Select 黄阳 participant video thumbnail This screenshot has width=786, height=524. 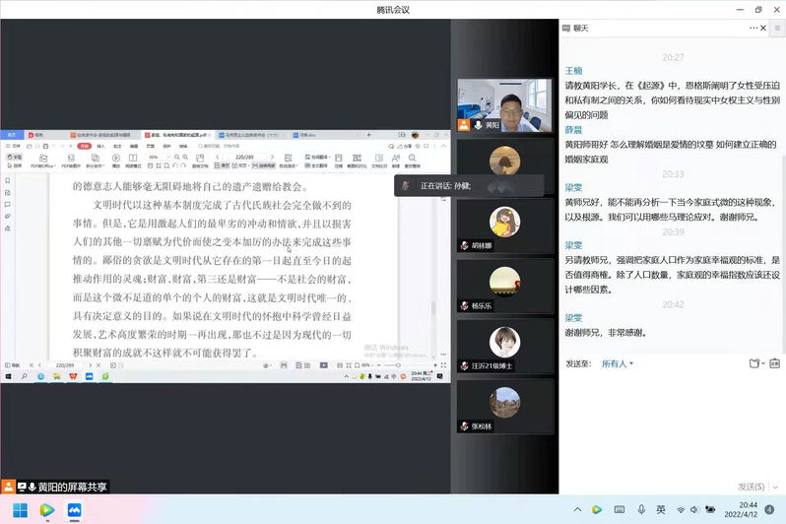tap(504, 105)
